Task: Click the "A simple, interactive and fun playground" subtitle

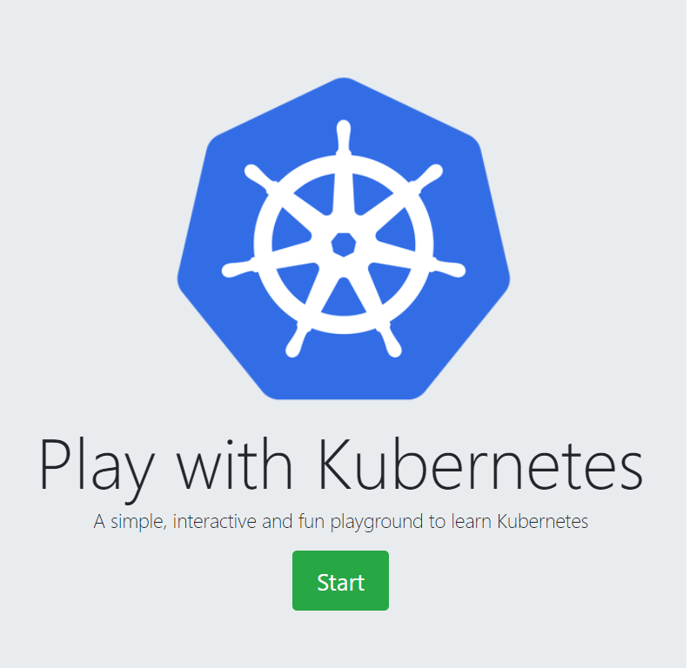Action: click(x=340, y=522)
